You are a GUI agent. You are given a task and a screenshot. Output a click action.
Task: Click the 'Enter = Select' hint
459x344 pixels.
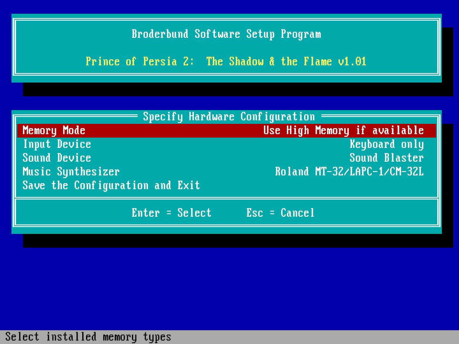(x=171, y=213)
